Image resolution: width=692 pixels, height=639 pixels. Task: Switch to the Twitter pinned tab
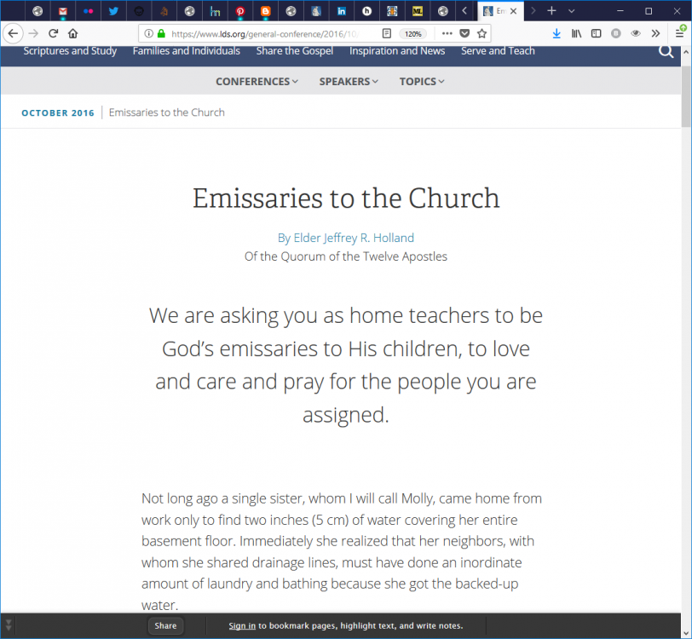[x=113, y=11]
